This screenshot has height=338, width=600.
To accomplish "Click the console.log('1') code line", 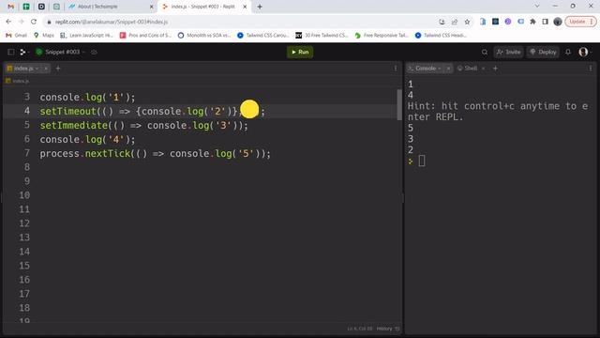I will (87, 98).
